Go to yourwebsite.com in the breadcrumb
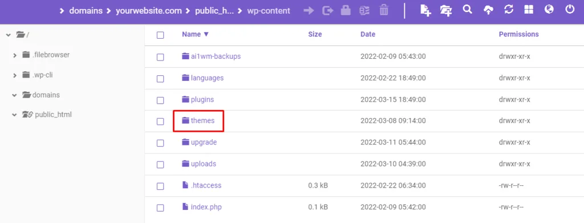 (149, 11)
